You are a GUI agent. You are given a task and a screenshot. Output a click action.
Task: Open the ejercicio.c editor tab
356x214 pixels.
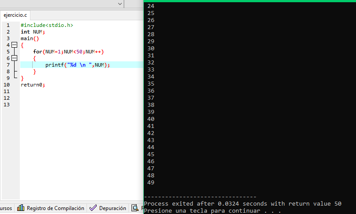[x=15, y=15]
